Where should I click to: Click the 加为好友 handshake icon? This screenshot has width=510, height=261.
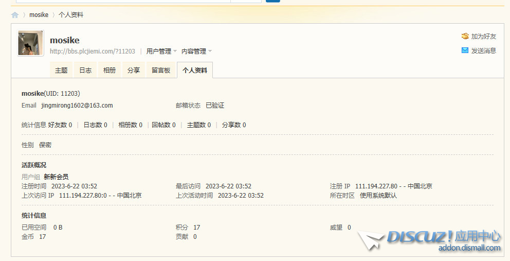465,37
